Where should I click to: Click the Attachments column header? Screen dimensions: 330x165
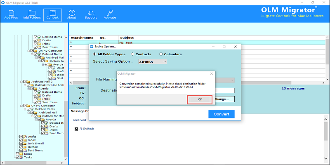84,38
